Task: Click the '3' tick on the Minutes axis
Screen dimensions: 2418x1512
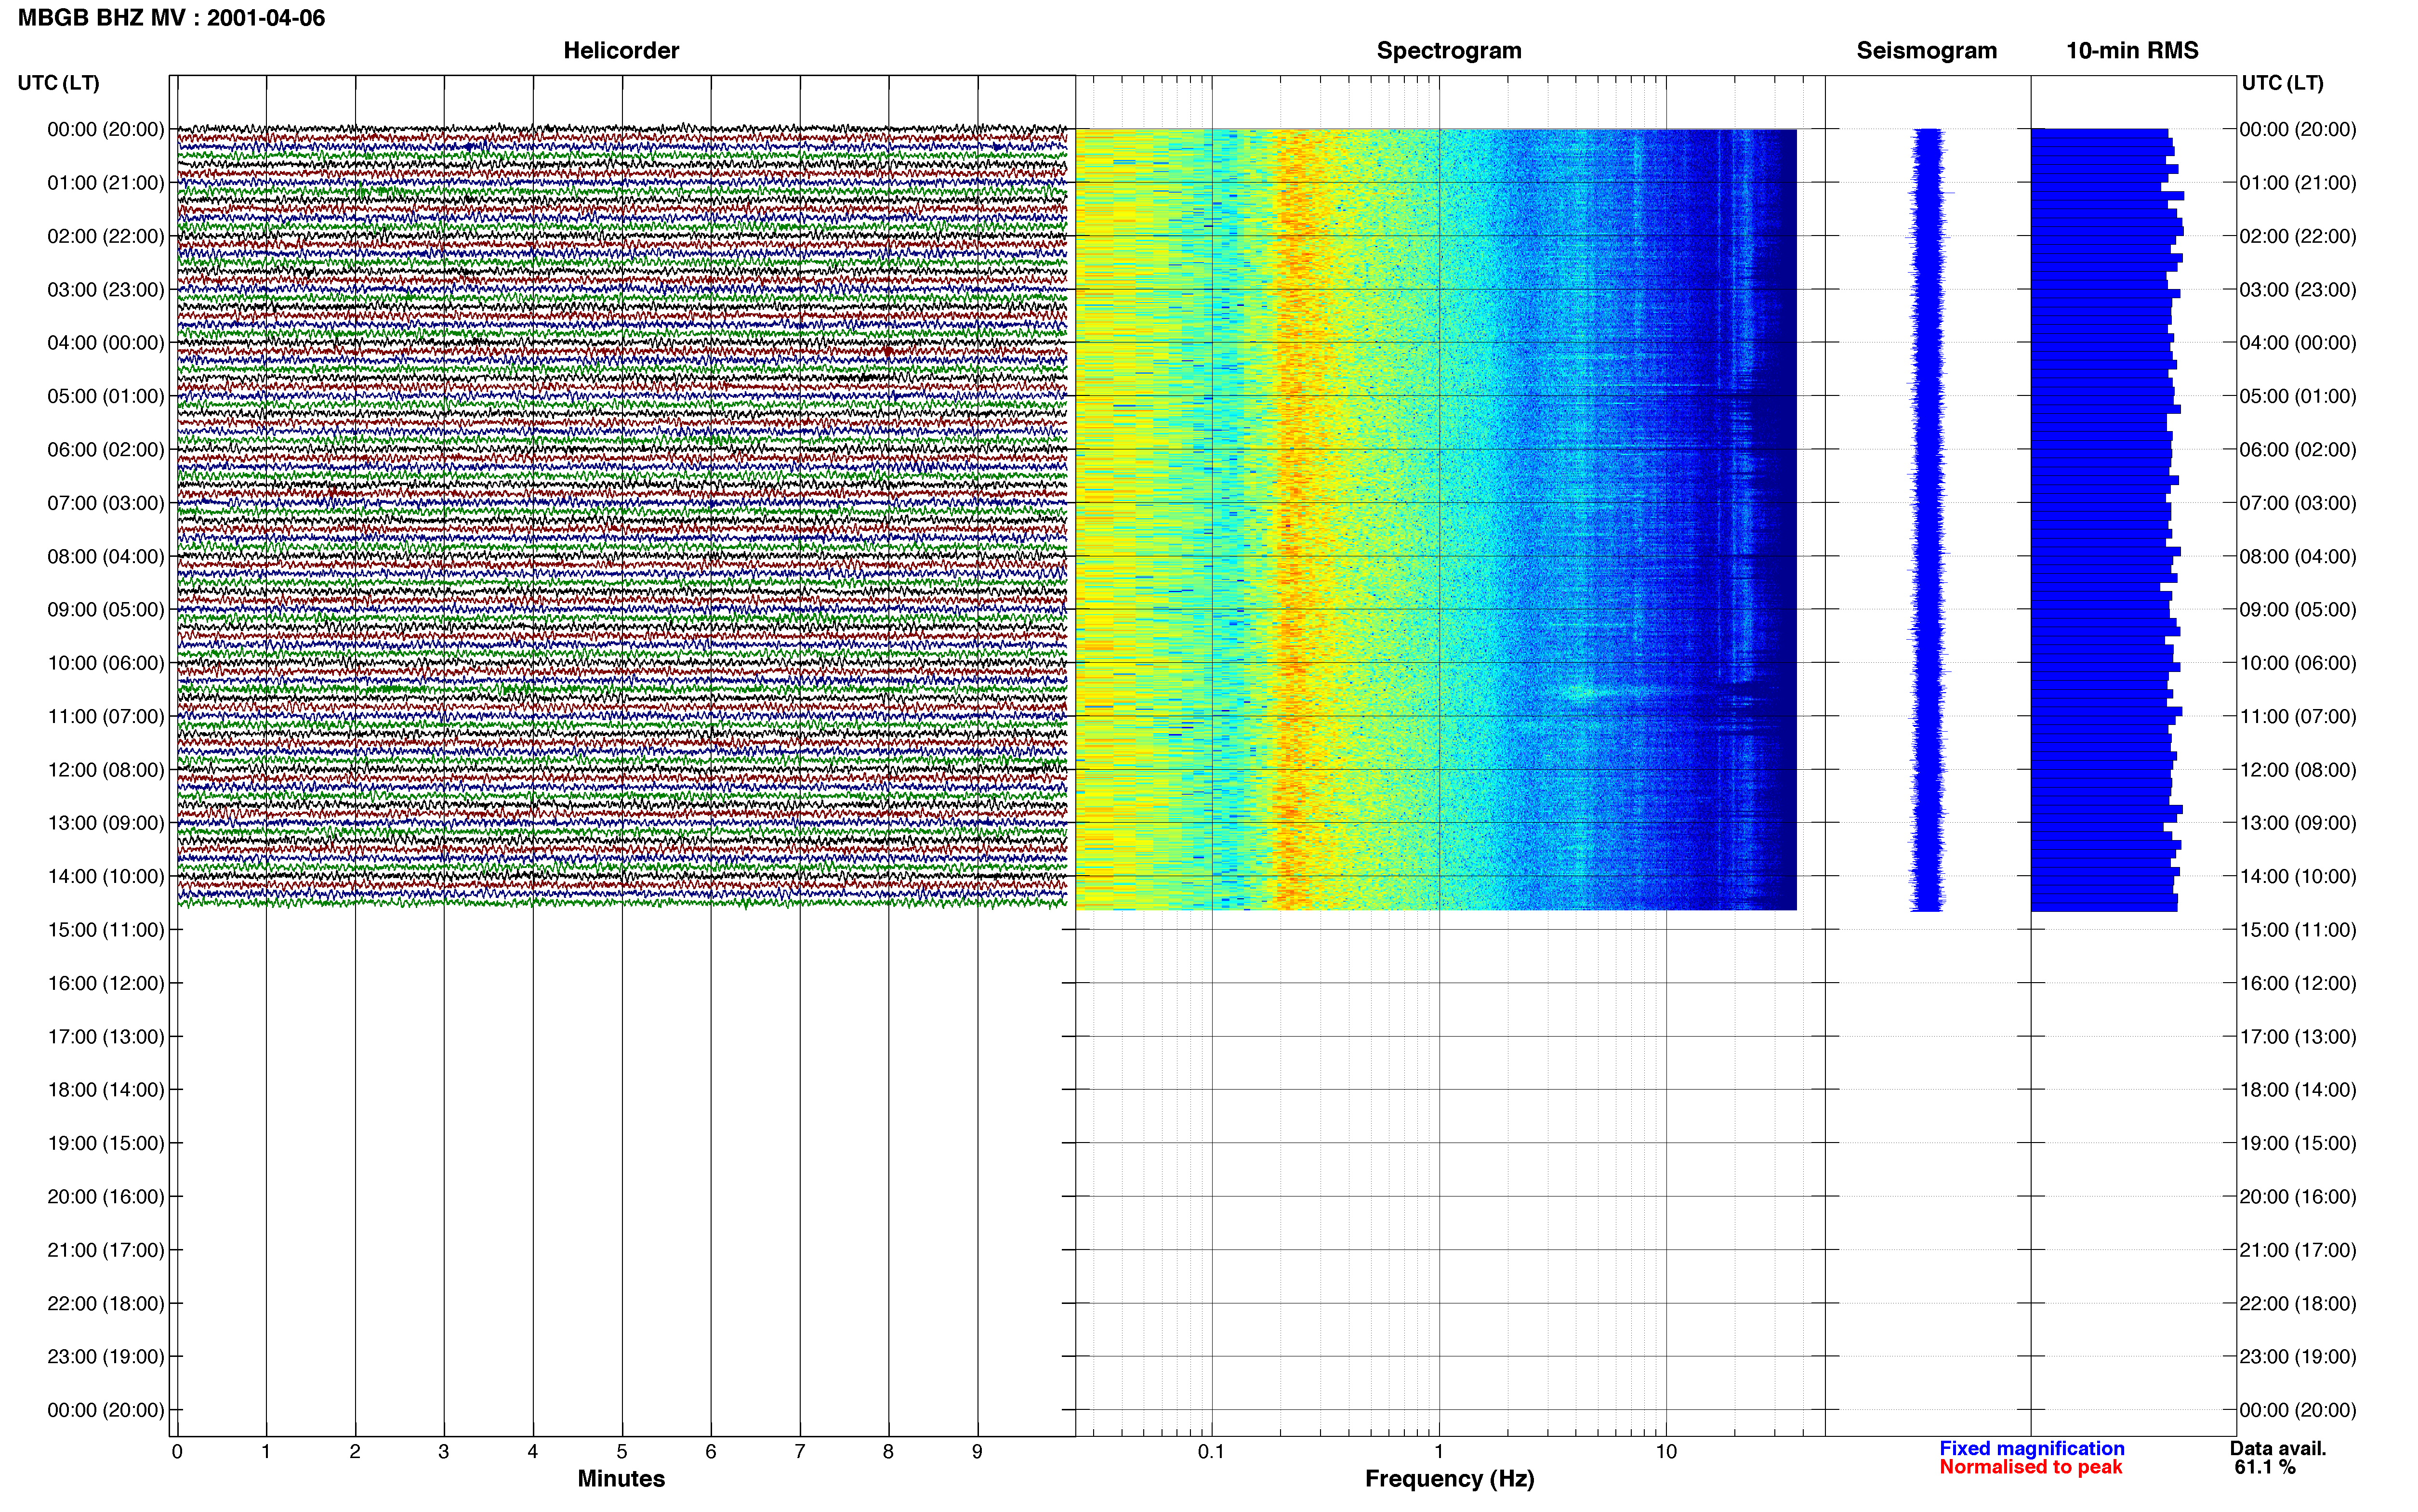Action: pyautogui.click(x=444, y=1452)
